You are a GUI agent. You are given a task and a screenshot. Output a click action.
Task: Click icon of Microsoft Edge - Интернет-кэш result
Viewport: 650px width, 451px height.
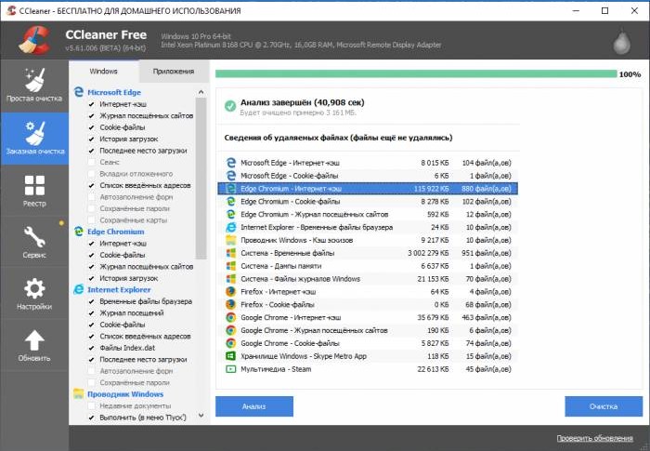231,163
